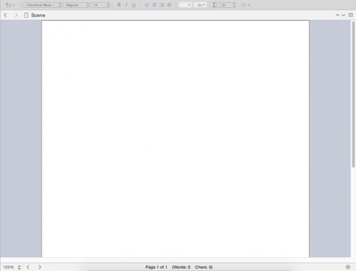
Task: Open the abc highlight color dropdown
Action: tap(200, 5)
